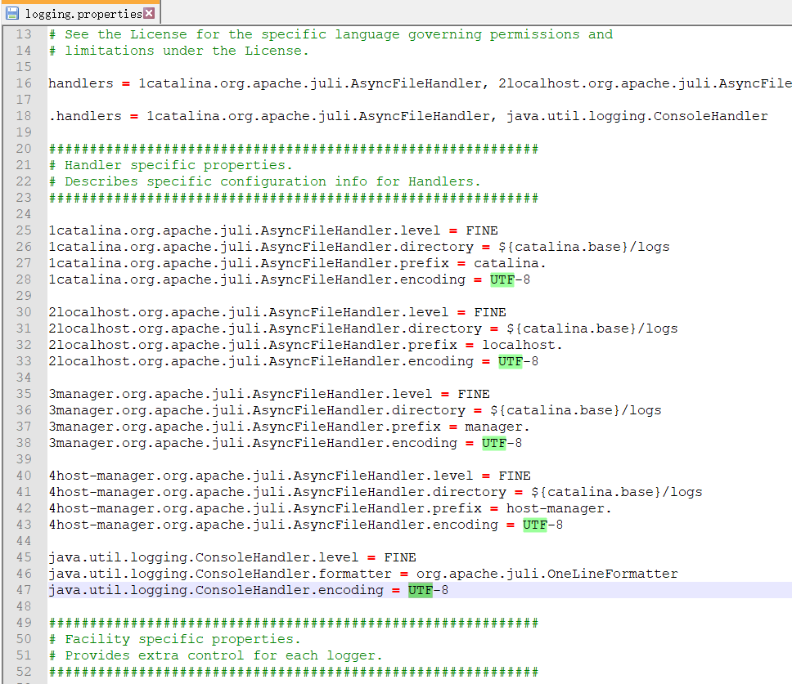Click comment '# Provides extra control for each logger.'
792x684 pixels.
216,655
